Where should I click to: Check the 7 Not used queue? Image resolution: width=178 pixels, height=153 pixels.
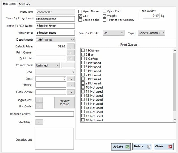tap(83, 75)
